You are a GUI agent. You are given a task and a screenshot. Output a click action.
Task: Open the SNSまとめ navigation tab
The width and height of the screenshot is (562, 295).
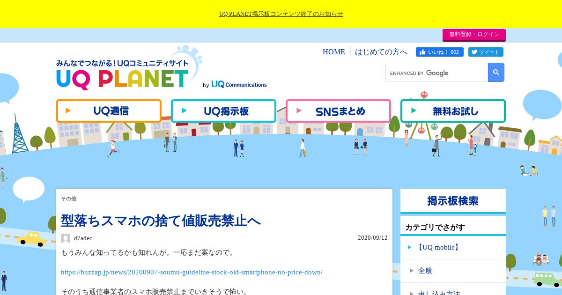[338, 111]
